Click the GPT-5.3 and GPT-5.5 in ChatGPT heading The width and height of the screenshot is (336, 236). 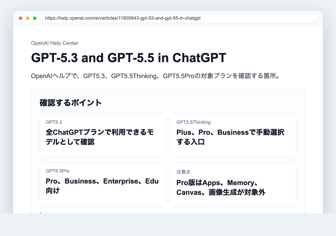coord(129,58)
